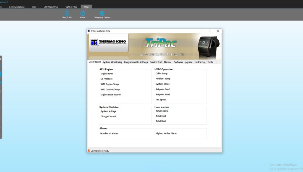Open Debugging Options from the Help ribbon

[102, 14]
